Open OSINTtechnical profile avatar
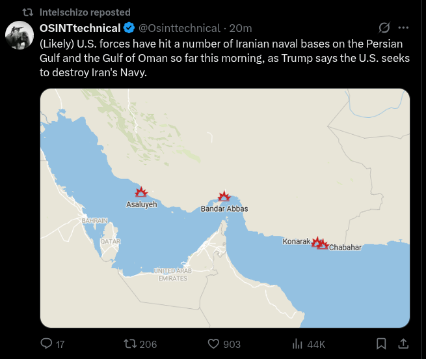 click(19, 35)
